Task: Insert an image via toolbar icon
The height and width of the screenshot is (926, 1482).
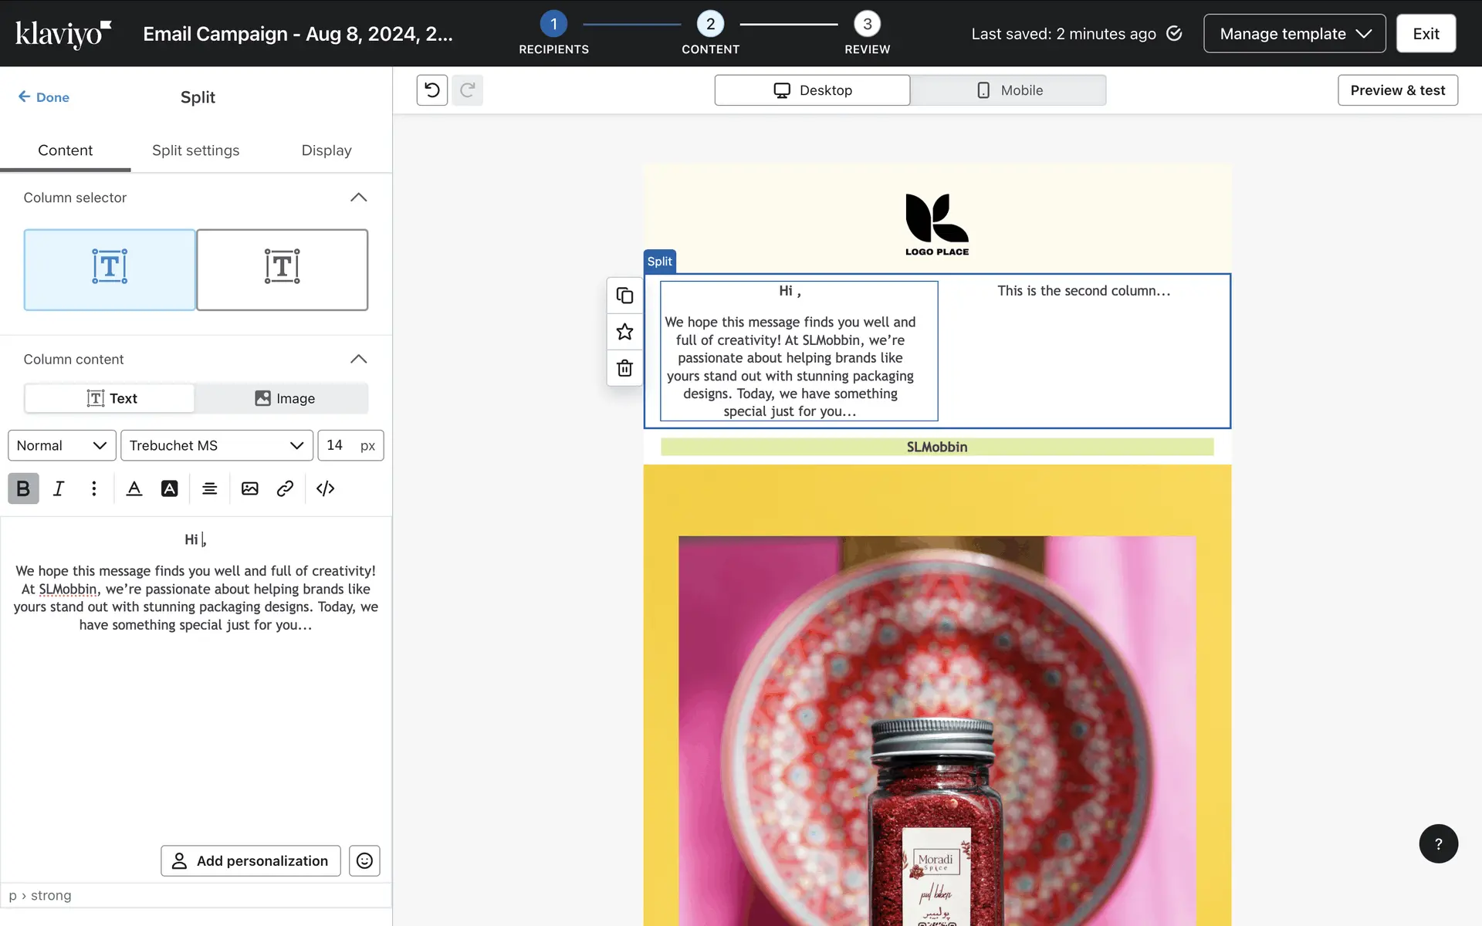Action: pos(249,488)
